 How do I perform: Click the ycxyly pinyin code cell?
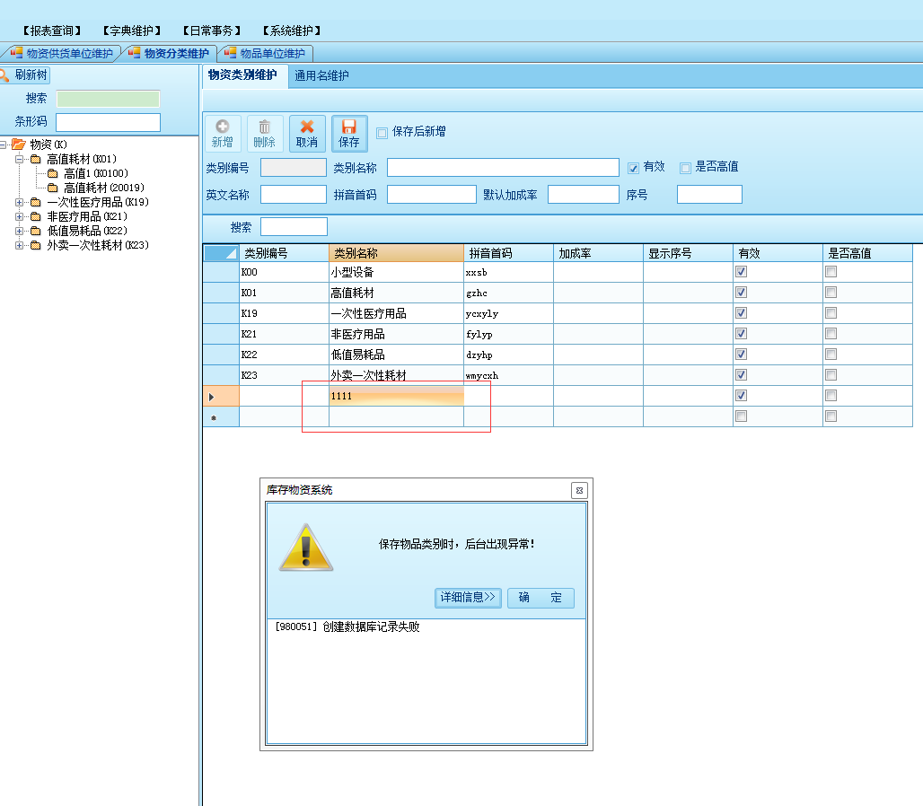[x=508, y=313]
